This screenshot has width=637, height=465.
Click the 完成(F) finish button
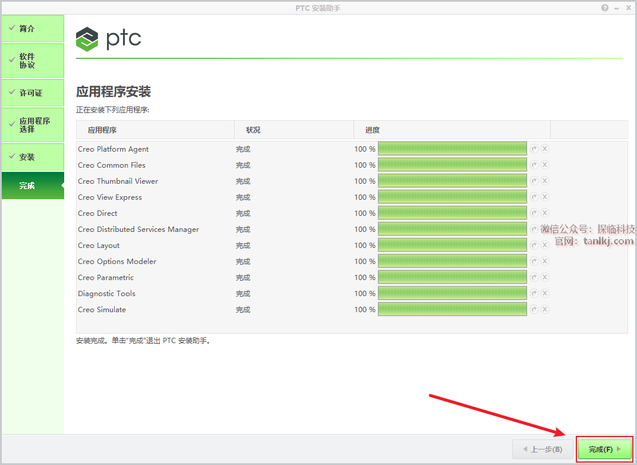(x=605, y=449)
